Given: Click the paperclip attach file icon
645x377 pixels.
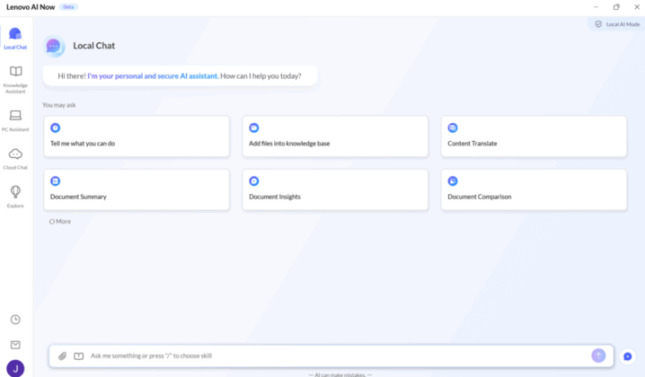Looking at the screenshot, I should click(x=62, y=355).
